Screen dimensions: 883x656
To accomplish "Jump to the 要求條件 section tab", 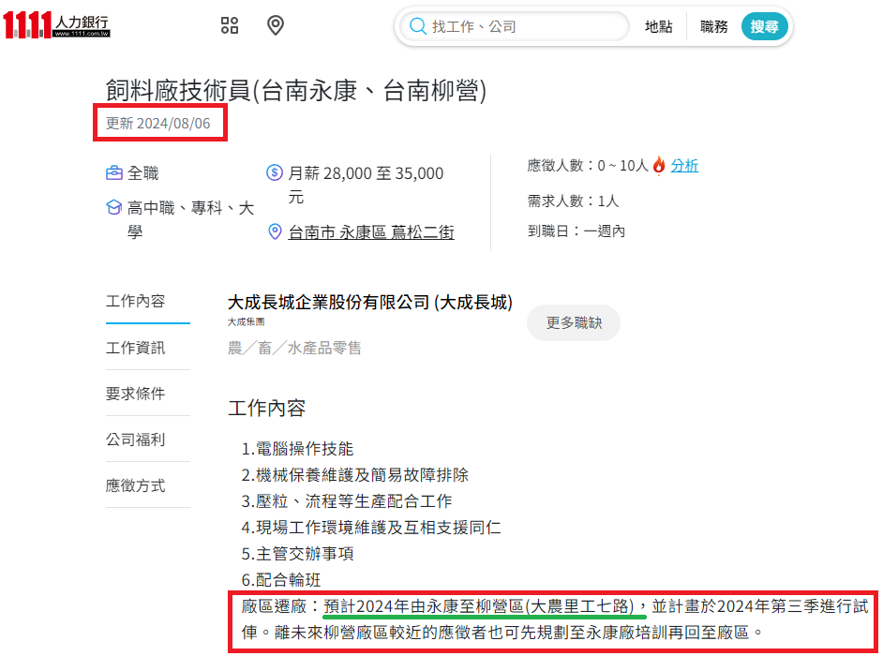I will point(136,394).
